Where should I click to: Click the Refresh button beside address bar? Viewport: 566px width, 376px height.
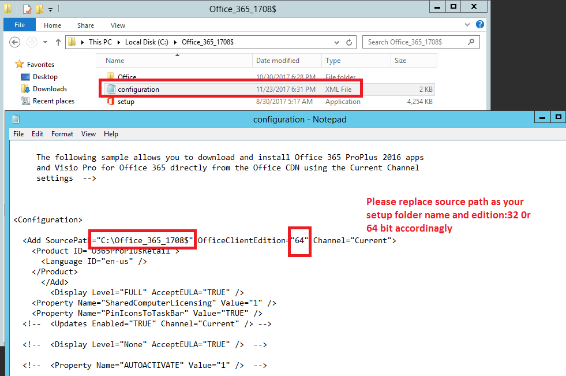coord(349,42)
